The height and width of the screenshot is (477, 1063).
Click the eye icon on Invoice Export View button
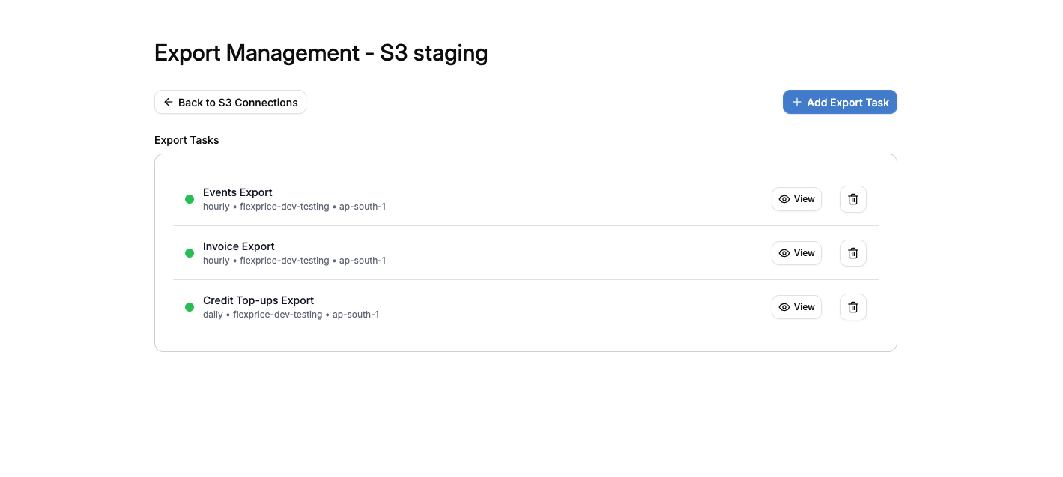[x=784, y=253]
